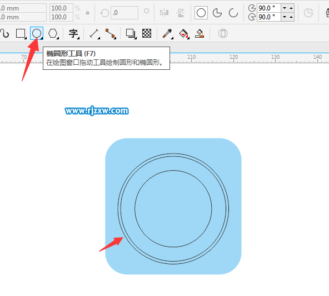Open the Rectangle tool flyout arrow
This screenshot has height=296, width=329.
pyautogui.click(x=26, y=38)
